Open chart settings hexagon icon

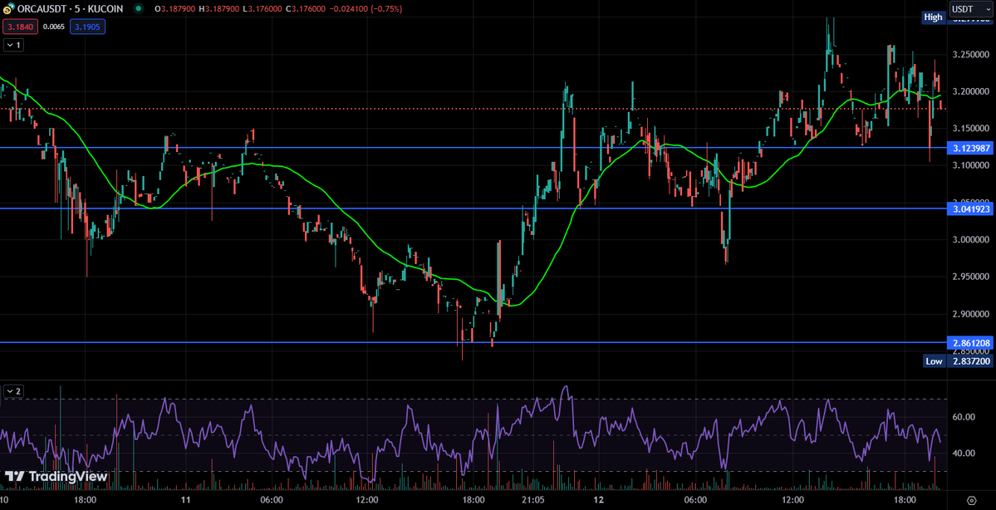[971, 500]
